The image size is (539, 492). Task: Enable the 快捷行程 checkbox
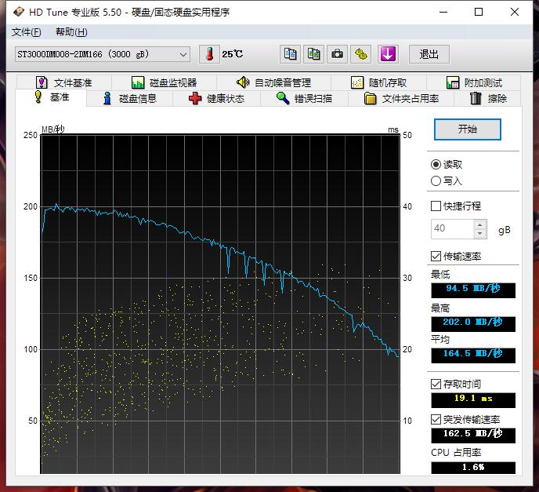[x=436, y=206]
